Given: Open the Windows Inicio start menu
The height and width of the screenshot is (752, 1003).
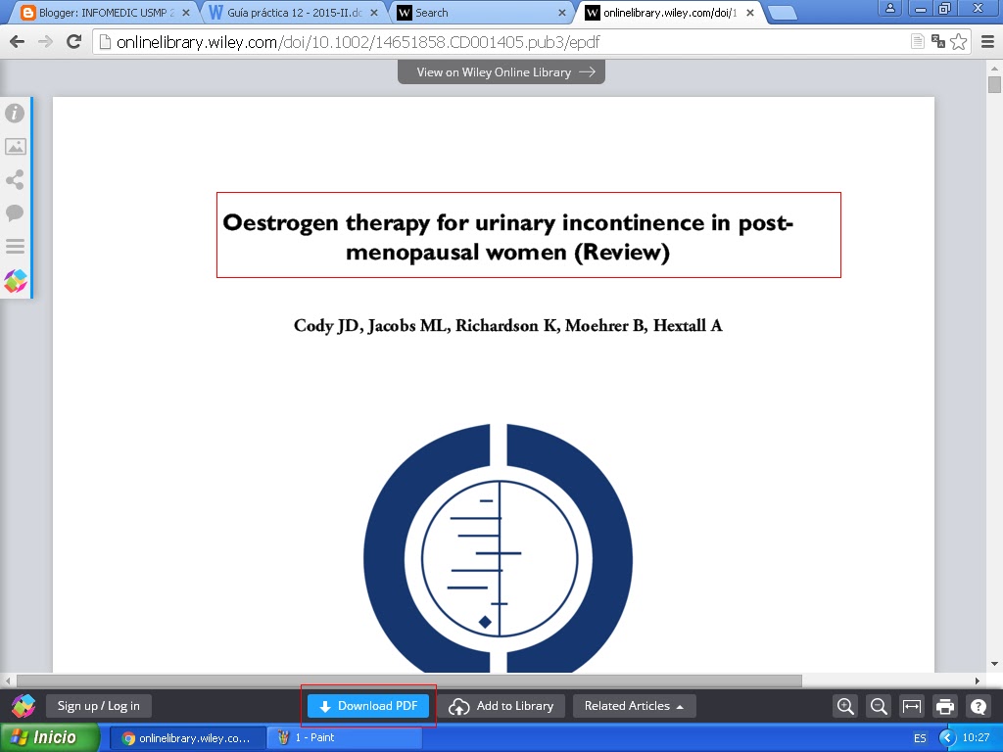Looking at the screenshot, I should [49, 737].
